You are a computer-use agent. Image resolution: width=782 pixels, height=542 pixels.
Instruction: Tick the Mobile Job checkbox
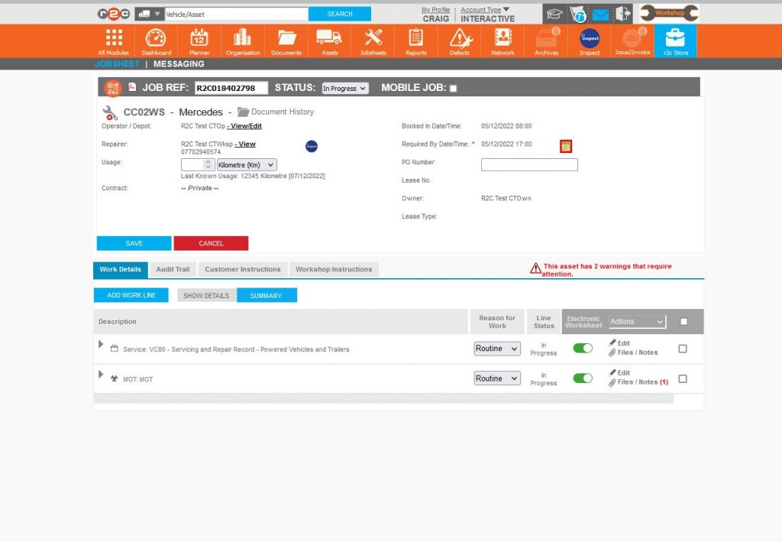tap(452, 87)
